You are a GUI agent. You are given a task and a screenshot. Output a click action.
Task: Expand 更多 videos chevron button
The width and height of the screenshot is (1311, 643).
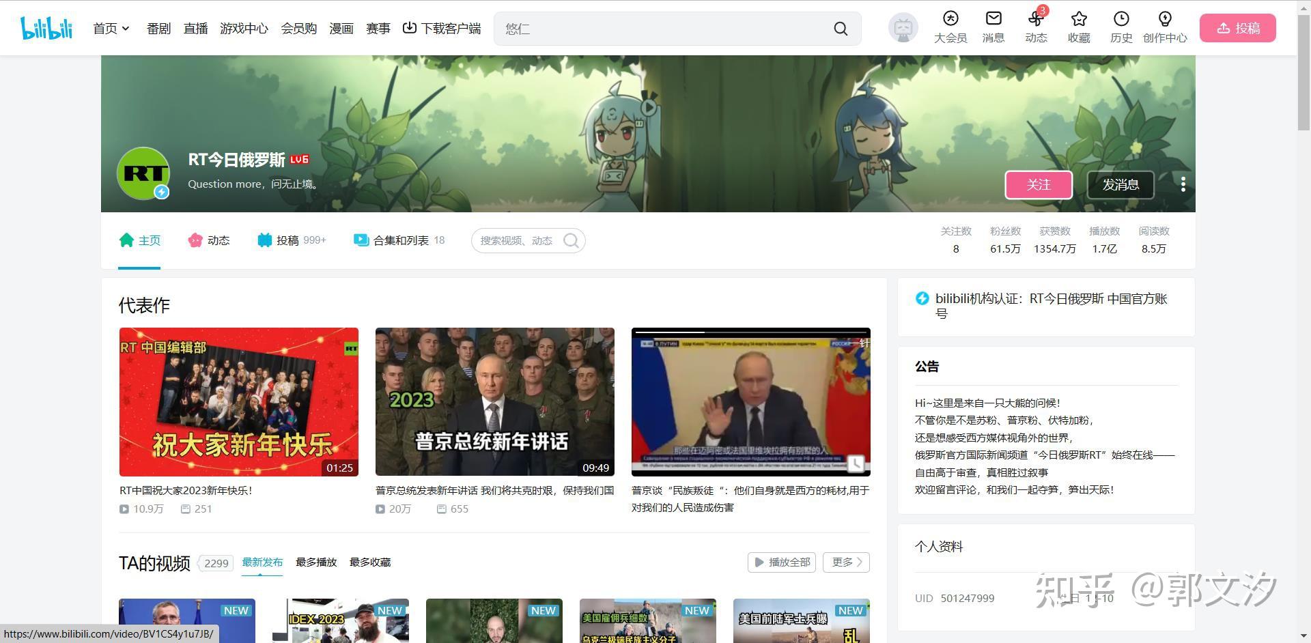[x=846, y=562]
